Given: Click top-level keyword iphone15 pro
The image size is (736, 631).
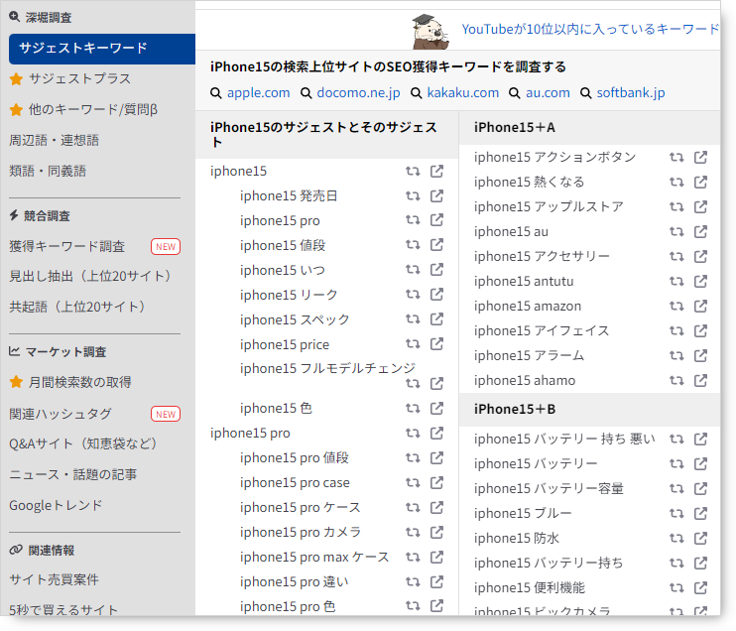Looking at the screenshot, I should [250, 433].
